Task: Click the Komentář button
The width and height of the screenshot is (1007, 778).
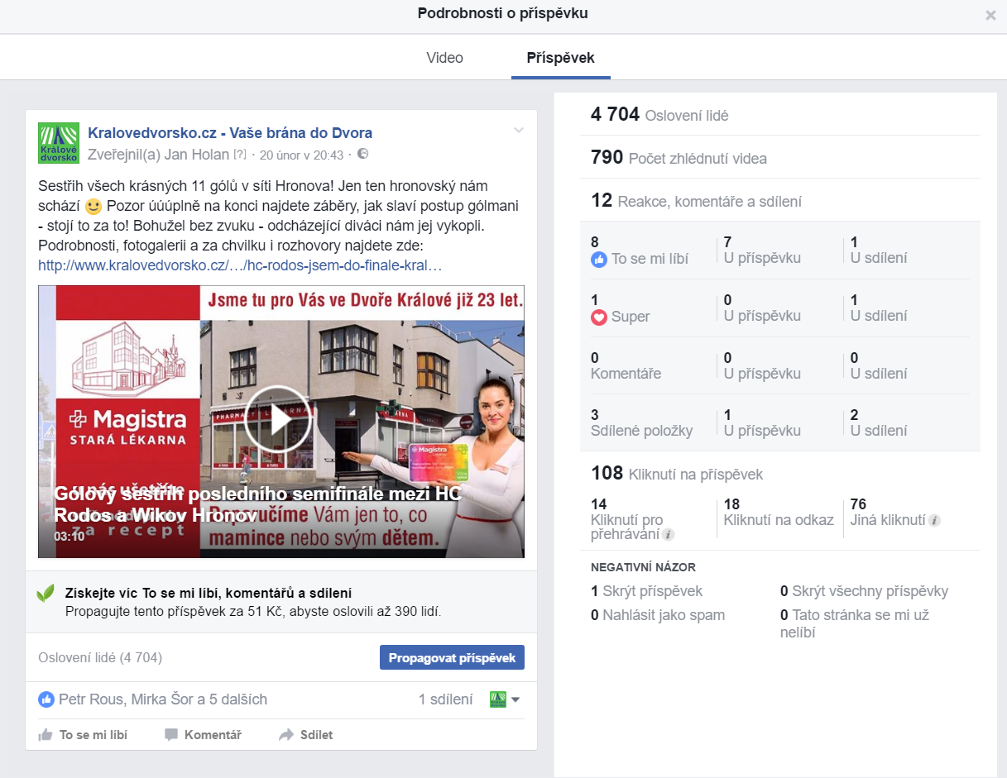Action: (x=203, y=735)
